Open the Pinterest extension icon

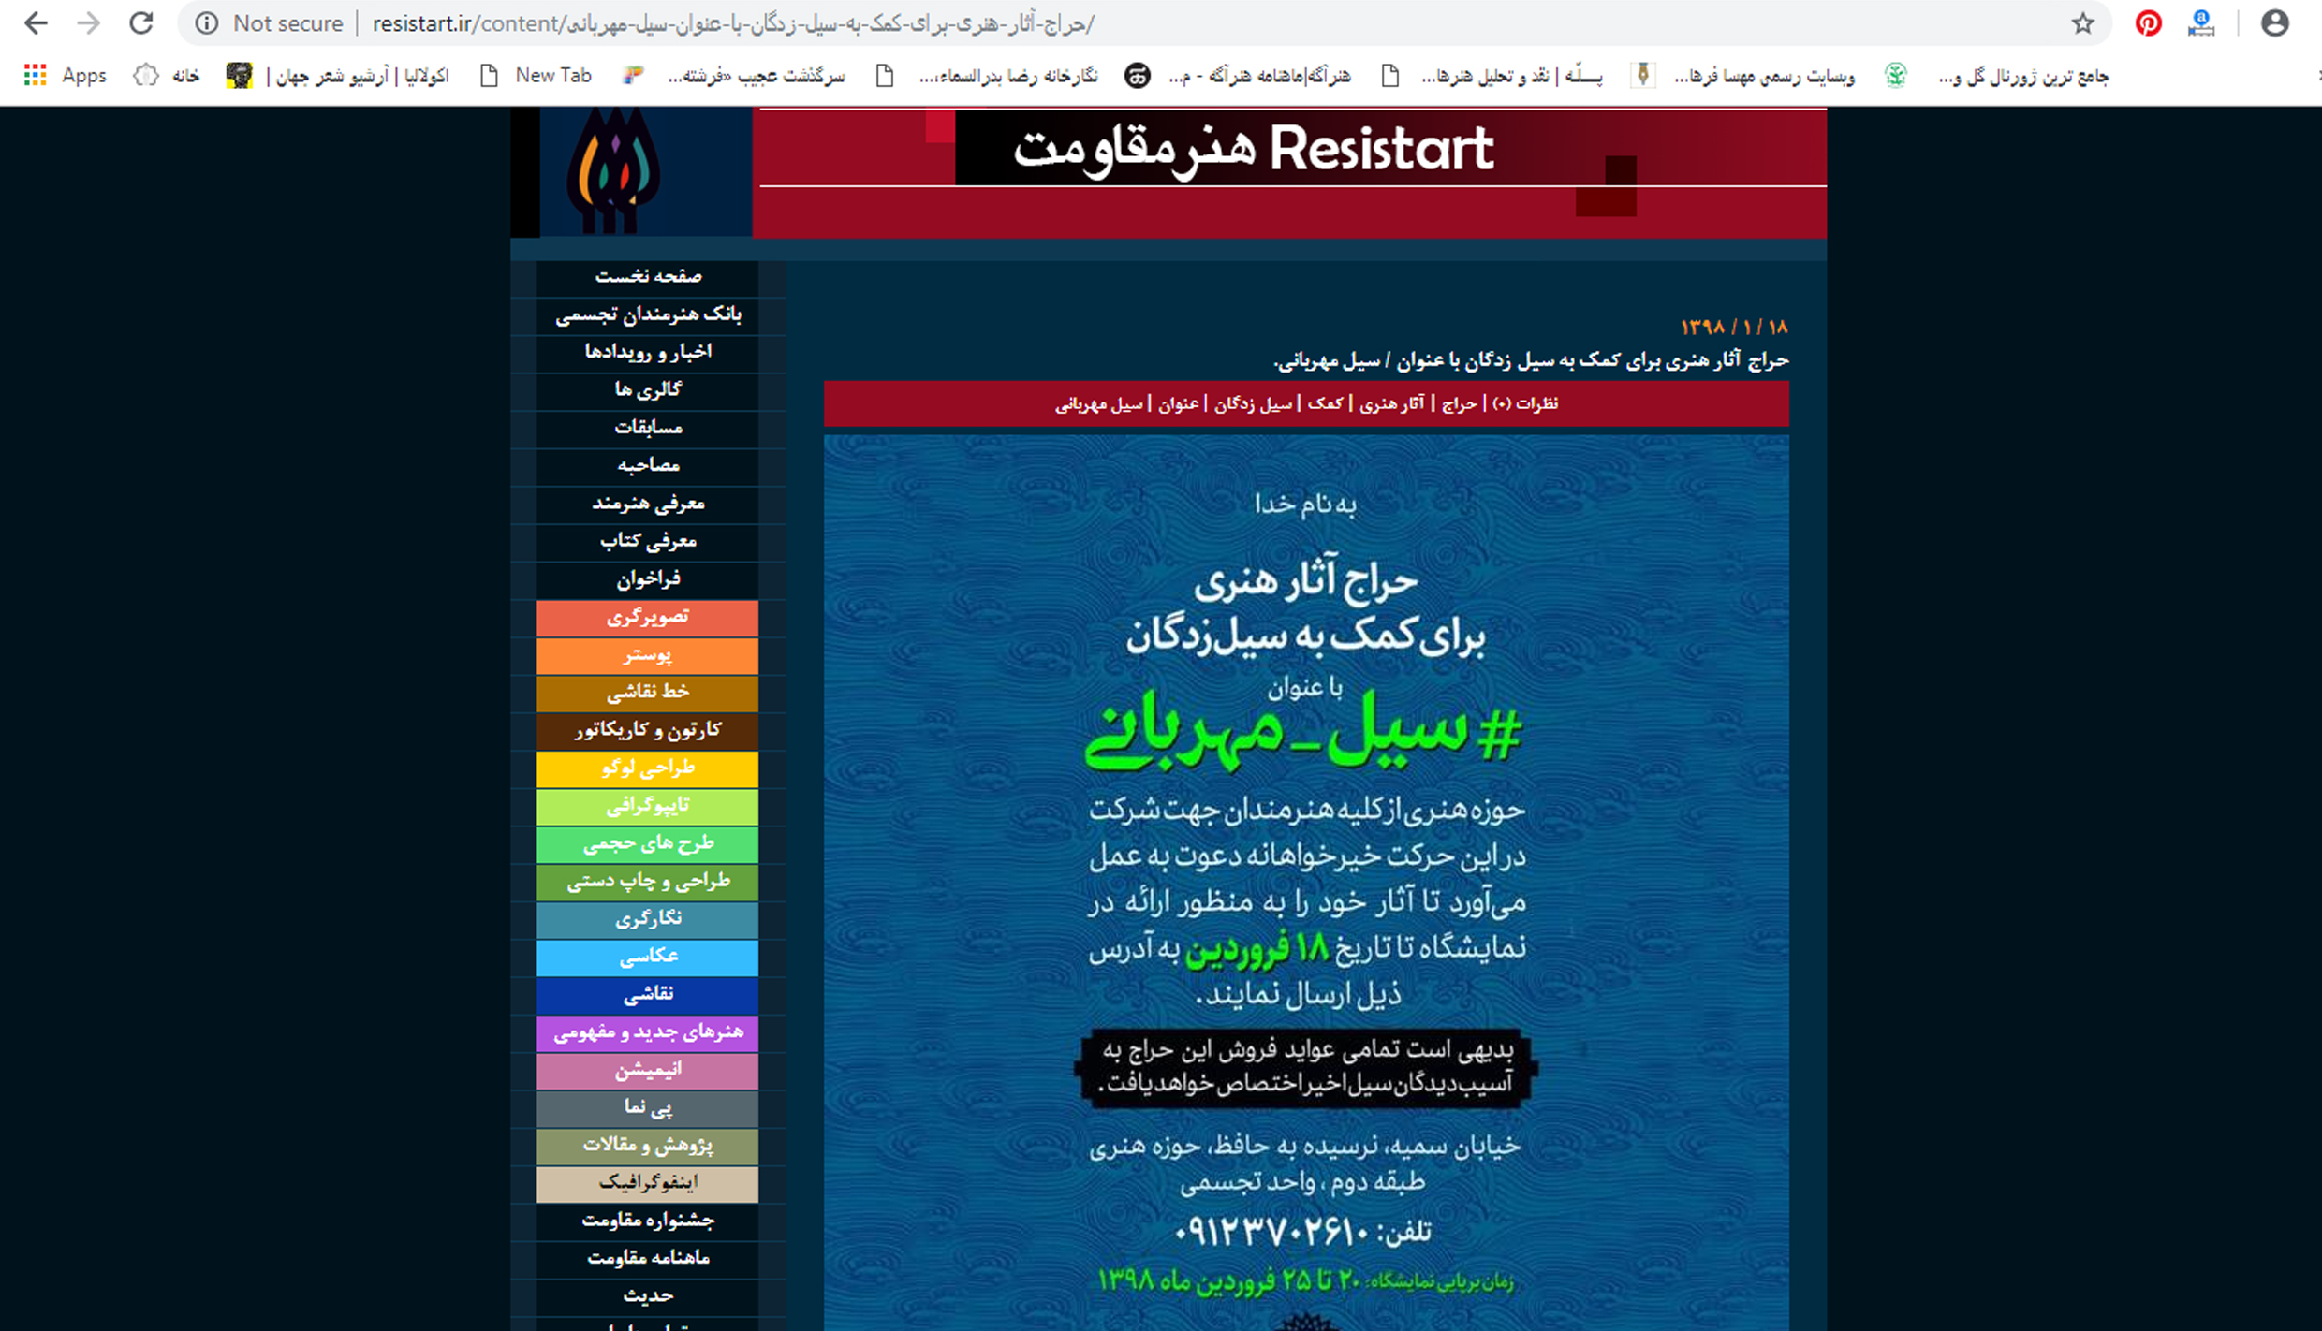tap(2149, 23)
